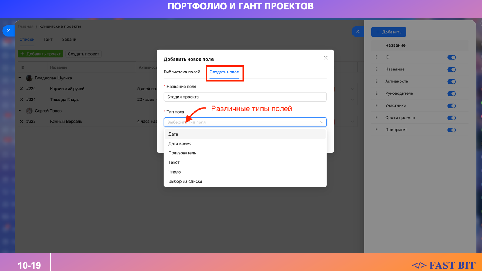Click the X icon next to project #222
Viewport: 482px width, 271px height.
pyautogui.click(x=21, y=122)
